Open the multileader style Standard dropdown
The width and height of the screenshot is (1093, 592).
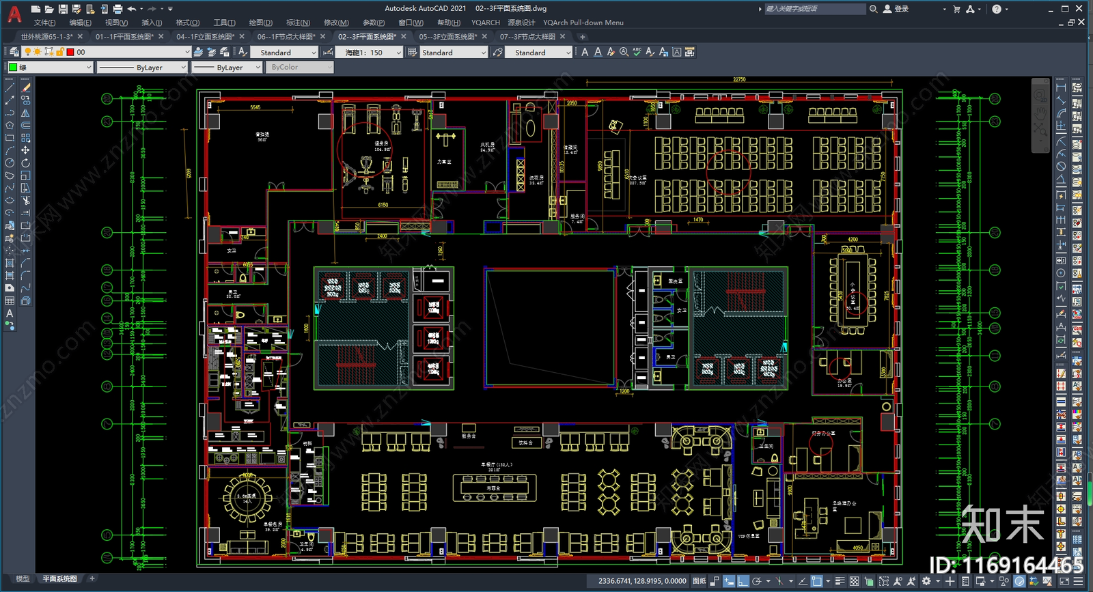pyautogui.click(x=568, y=52)
